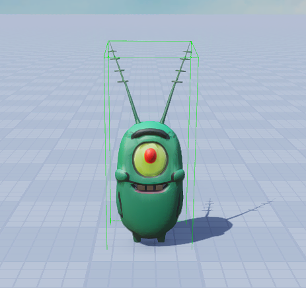Click the black eyebrow above the eye

click(151, 133)
